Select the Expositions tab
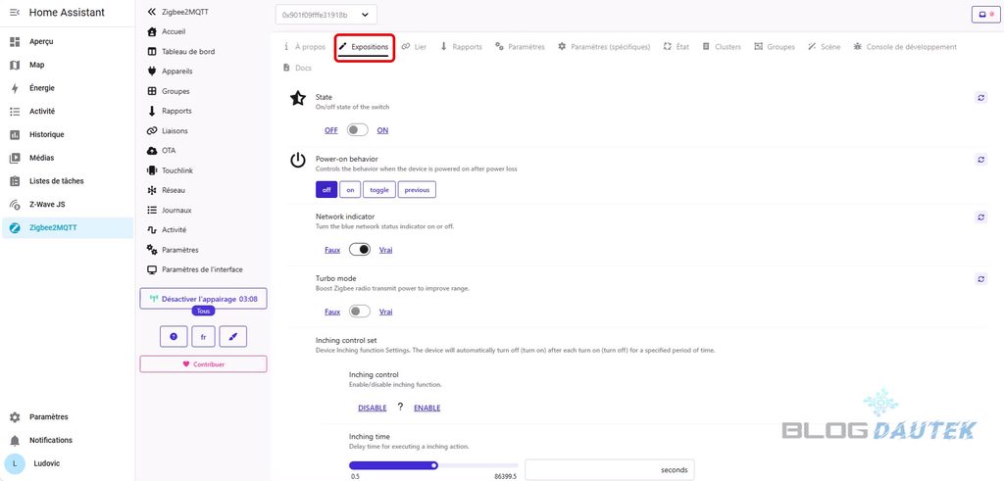The image size is (1004, 481). click(x=364, y=47)
